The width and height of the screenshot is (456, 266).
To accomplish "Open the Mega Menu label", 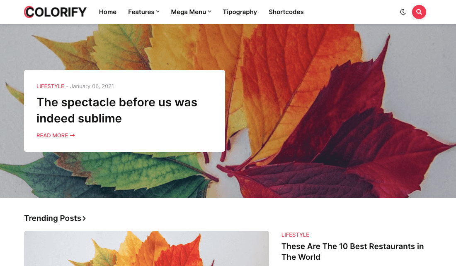I will (189, 12).
